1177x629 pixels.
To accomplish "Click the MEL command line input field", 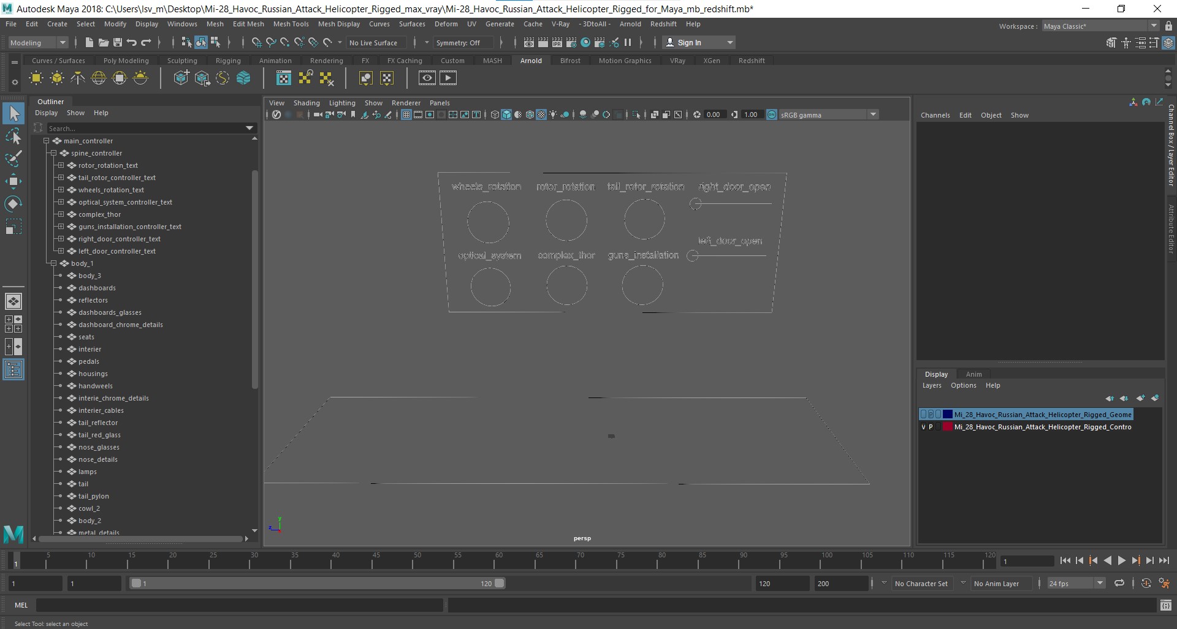I will [239, 605].
